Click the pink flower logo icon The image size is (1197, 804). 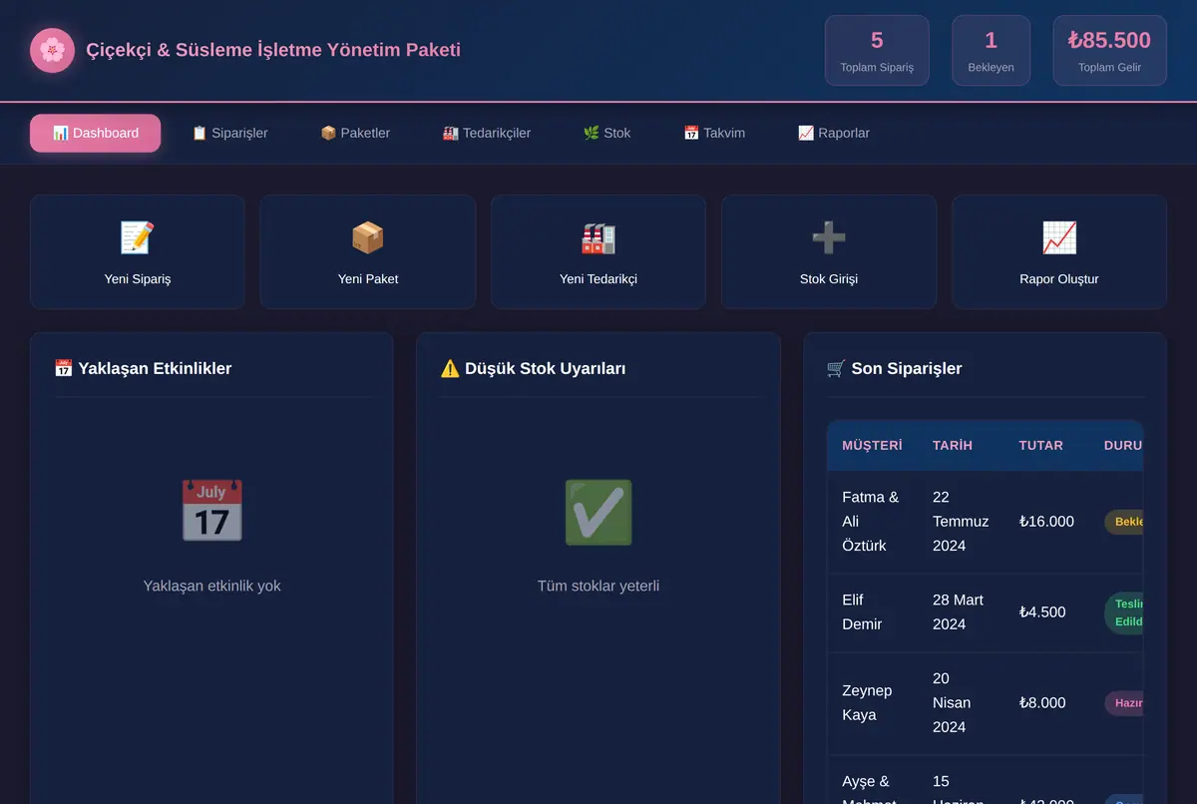pos(53,50)
